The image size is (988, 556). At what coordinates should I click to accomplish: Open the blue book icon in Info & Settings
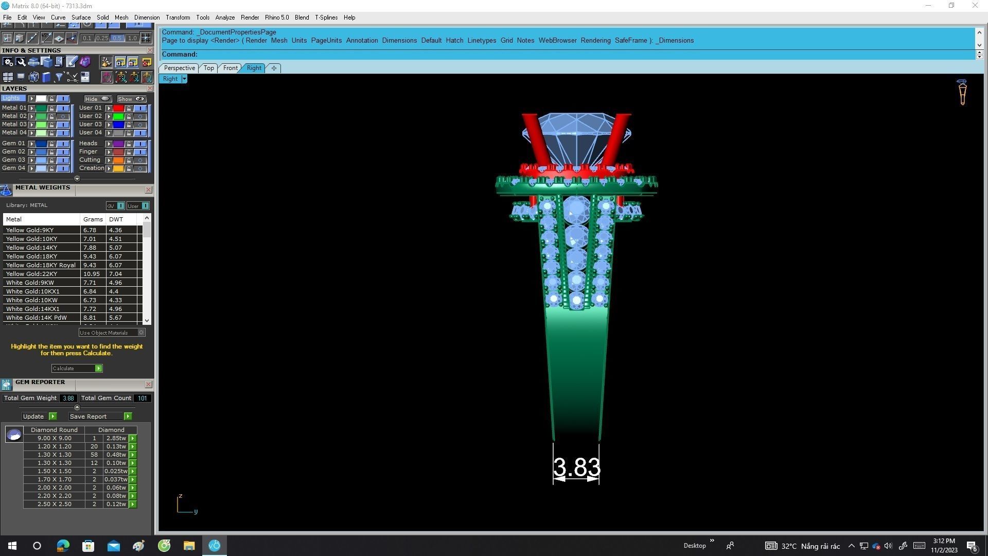[x=46, y=77]
